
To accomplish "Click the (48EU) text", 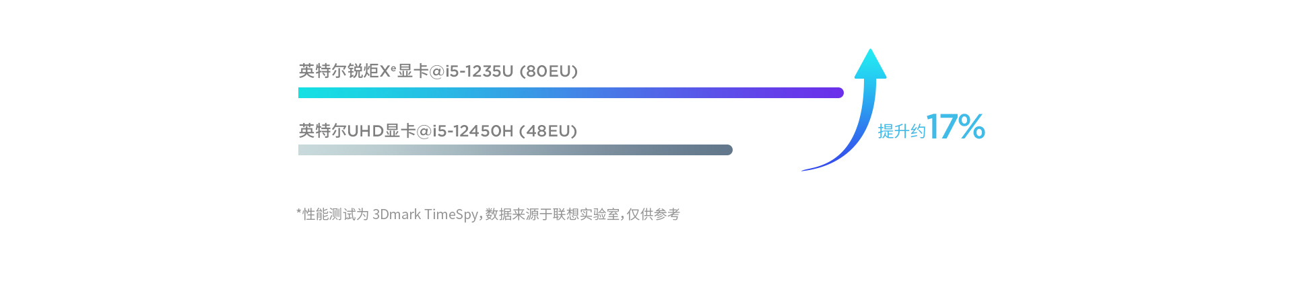I will [x=548, y=131].
